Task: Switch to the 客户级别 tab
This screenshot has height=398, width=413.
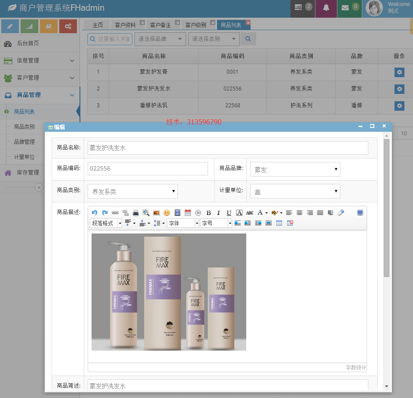Action: coord(196,25)
